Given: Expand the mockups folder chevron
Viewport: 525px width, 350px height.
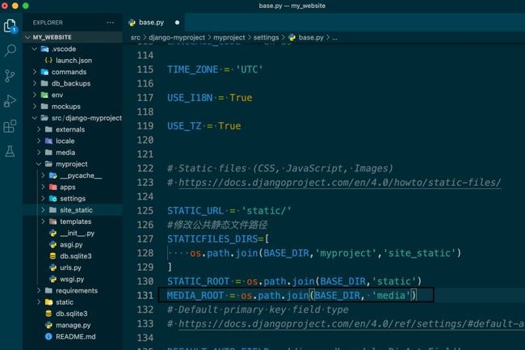Looking at the screenshot, I should coord(35,106).
